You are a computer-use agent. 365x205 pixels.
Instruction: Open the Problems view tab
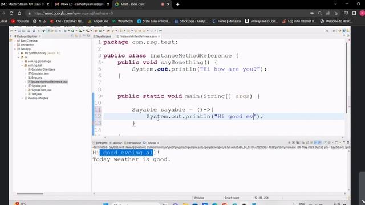pyautogui.click(x=100, y=143)
